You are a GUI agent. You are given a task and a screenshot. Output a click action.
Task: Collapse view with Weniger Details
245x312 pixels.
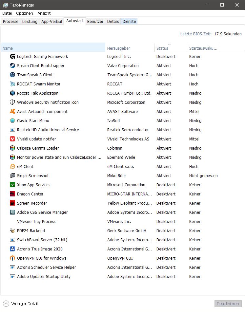(21, 303)
